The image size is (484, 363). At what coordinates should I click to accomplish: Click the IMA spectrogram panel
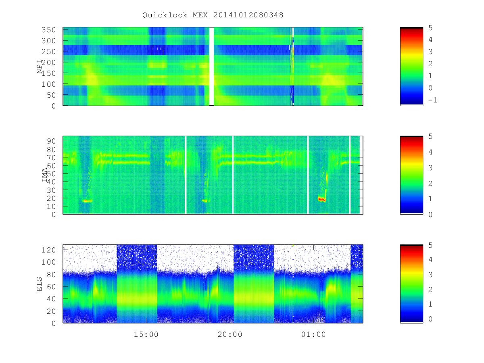coord(213,175)
